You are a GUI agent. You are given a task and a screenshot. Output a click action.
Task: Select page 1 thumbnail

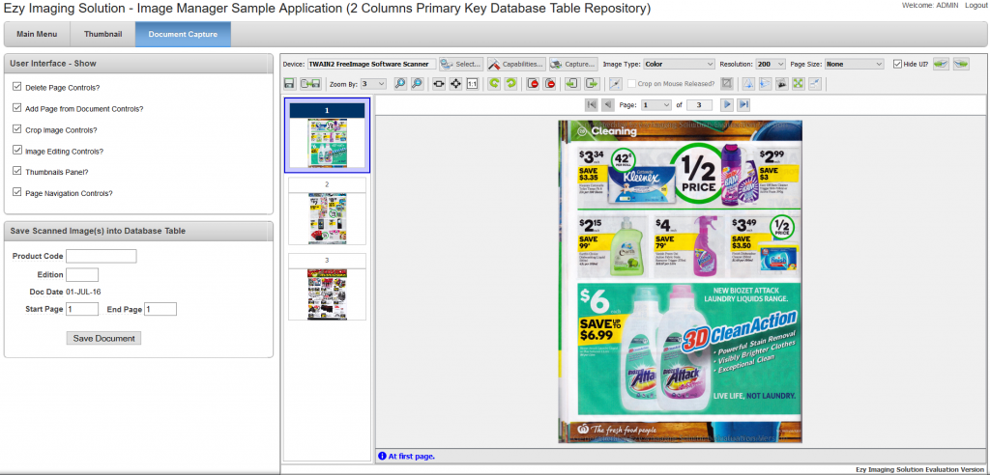pos(327,135)
